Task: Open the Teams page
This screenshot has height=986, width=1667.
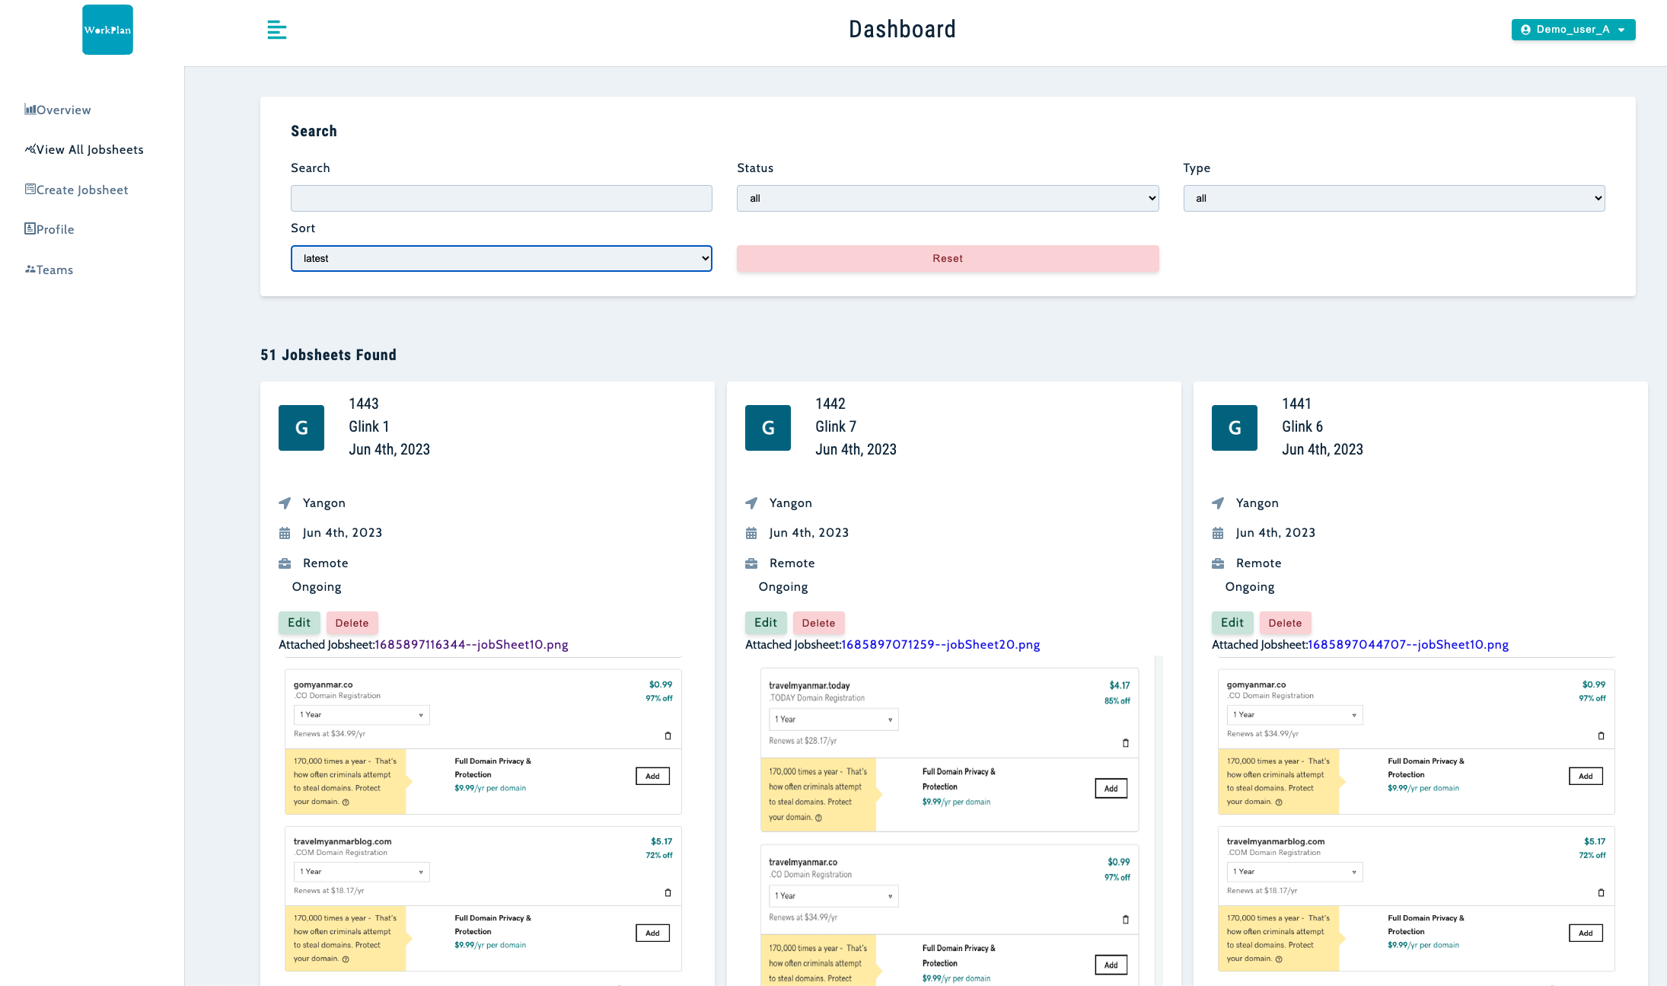Action: [49, 270]
